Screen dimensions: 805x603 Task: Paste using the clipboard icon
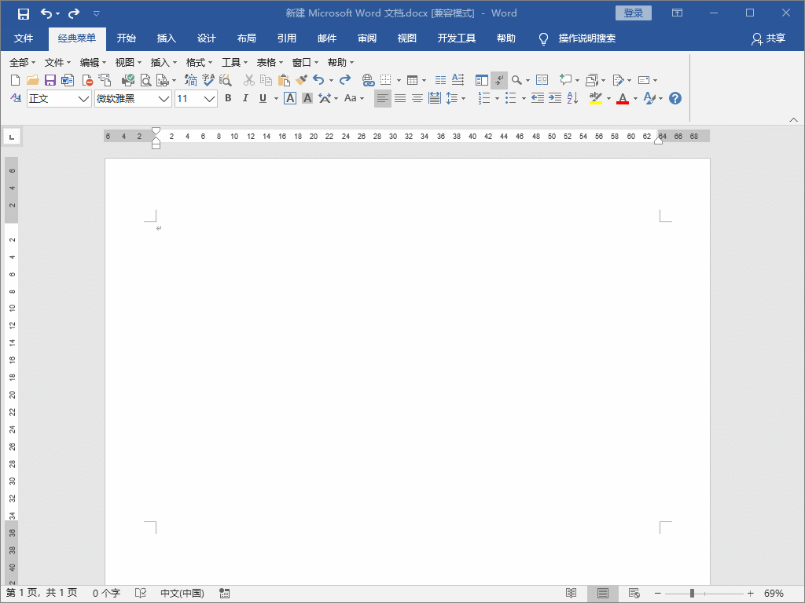[284, 80]
